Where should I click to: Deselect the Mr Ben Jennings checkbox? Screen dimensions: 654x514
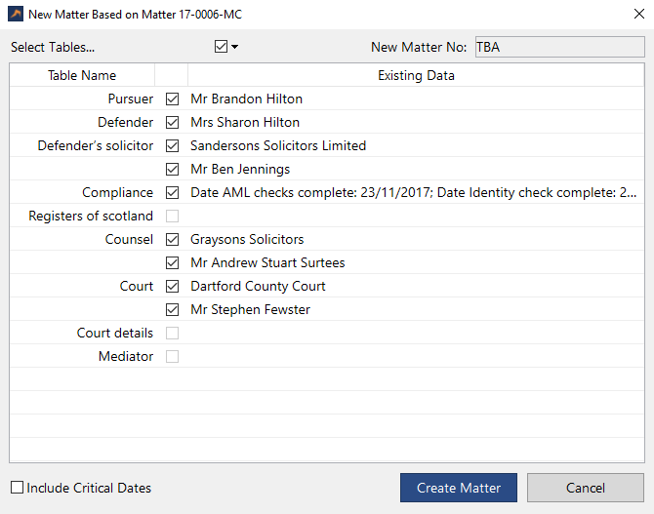[173, 169]
